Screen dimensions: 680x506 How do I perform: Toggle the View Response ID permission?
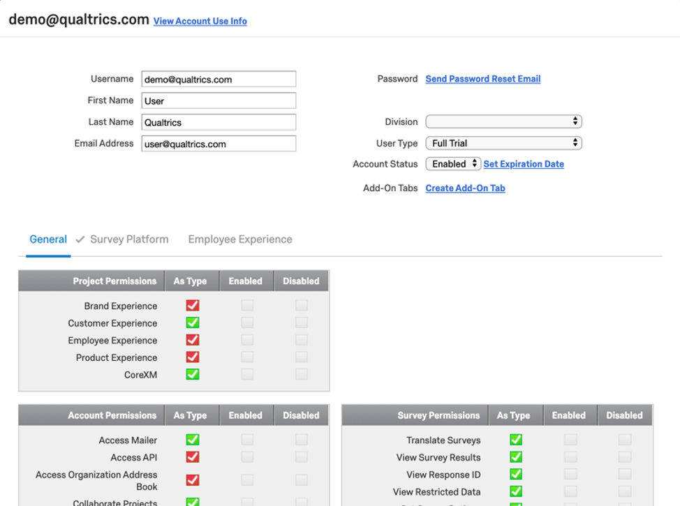[515, 475]
